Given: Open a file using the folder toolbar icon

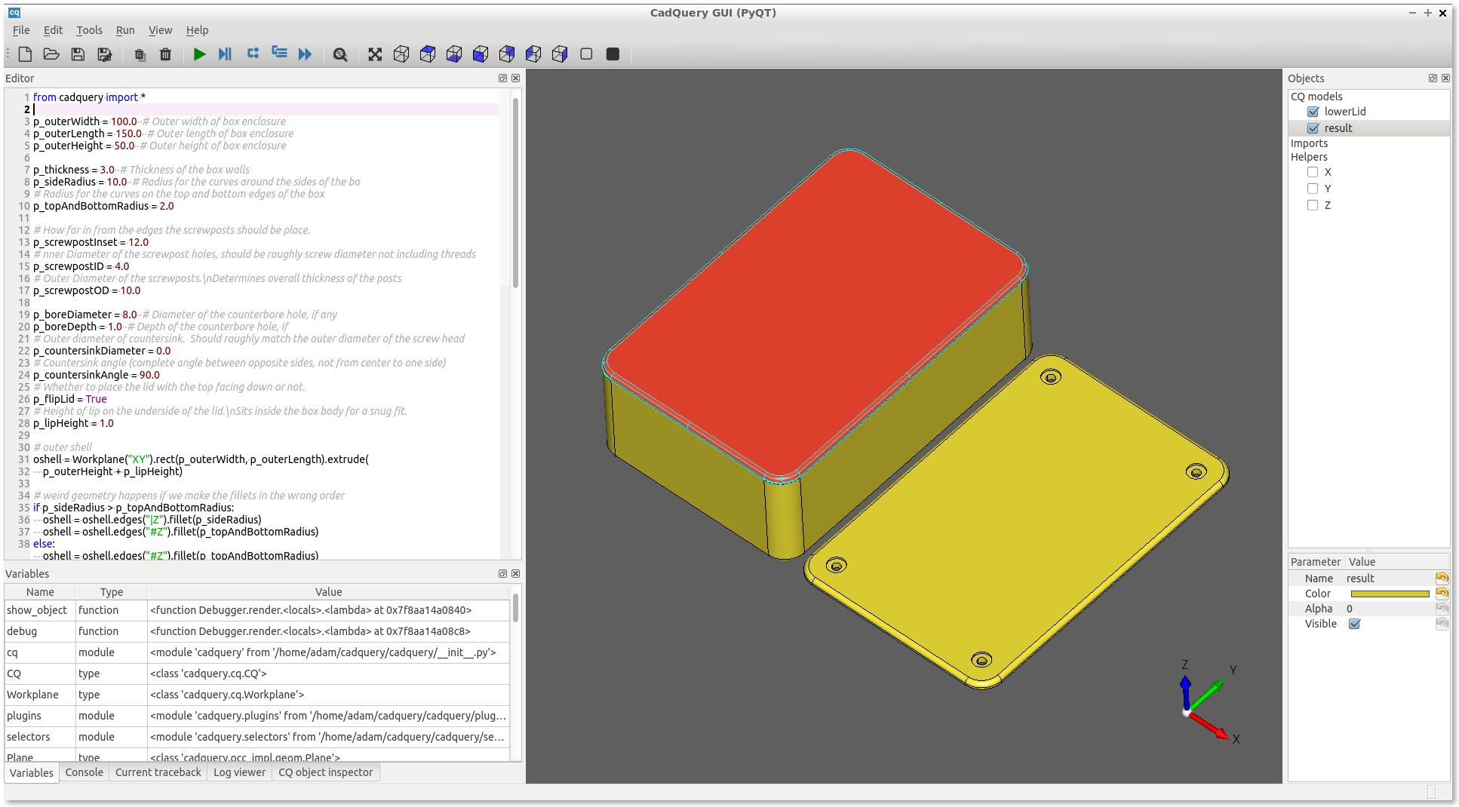Looking at the screenshot, I should (51, 54).
